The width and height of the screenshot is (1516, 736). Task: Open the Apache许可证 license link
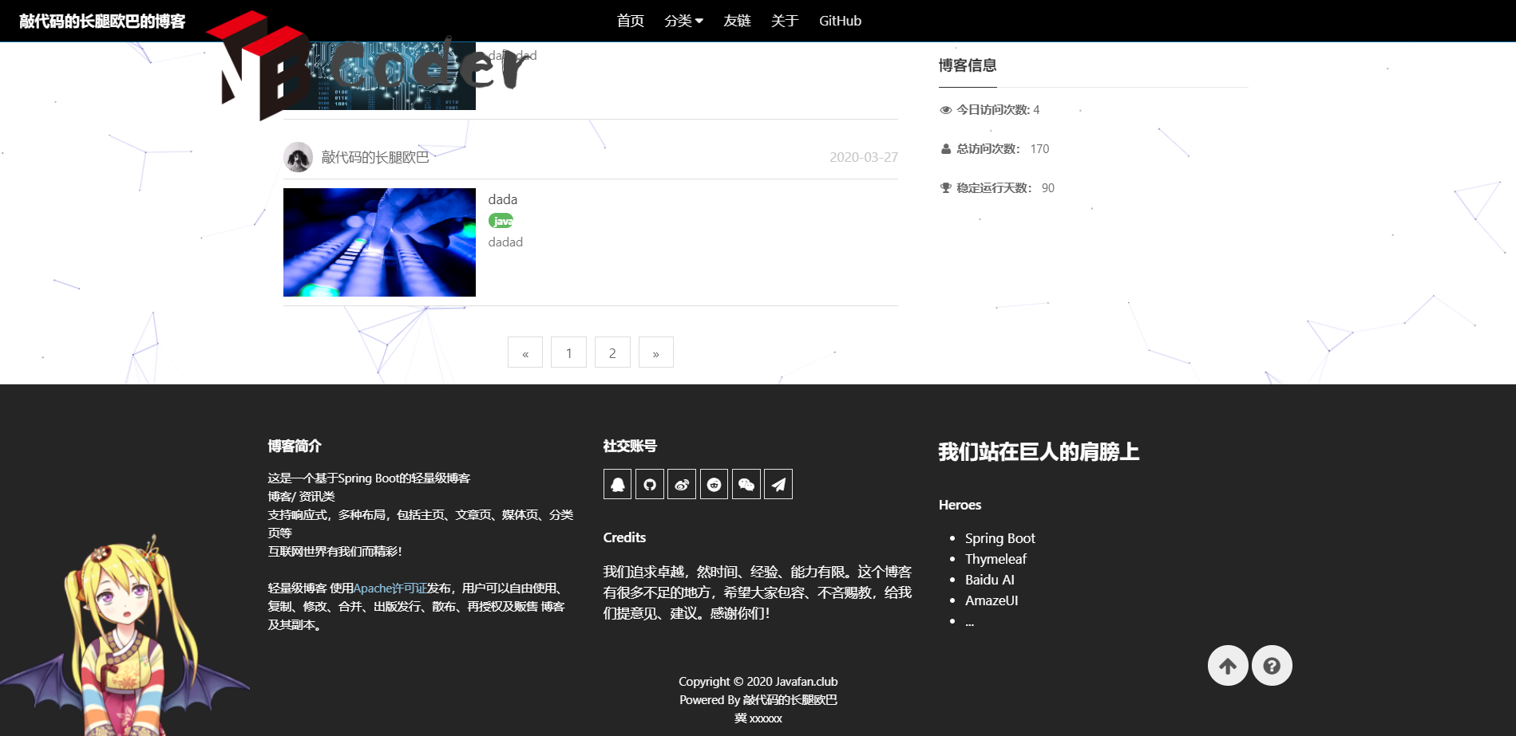(390, 588)
